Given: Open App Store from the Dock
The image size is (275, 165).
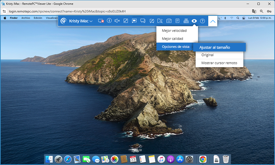Looking at the screenshot, I should 180,159.
